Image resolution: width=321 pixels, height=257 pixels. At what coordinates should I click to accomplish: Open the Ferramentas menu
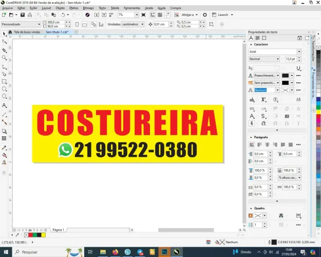(132, 8)
